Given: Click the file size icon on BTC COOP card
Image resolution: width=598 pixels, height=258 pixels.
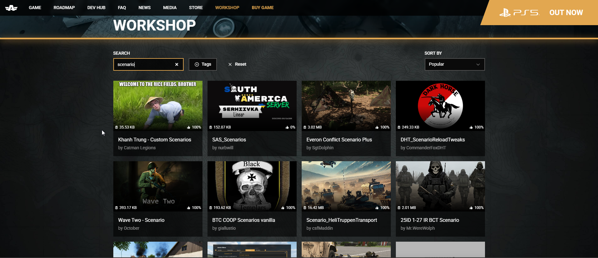Looking at the screenshot, I should click(211, 208).
